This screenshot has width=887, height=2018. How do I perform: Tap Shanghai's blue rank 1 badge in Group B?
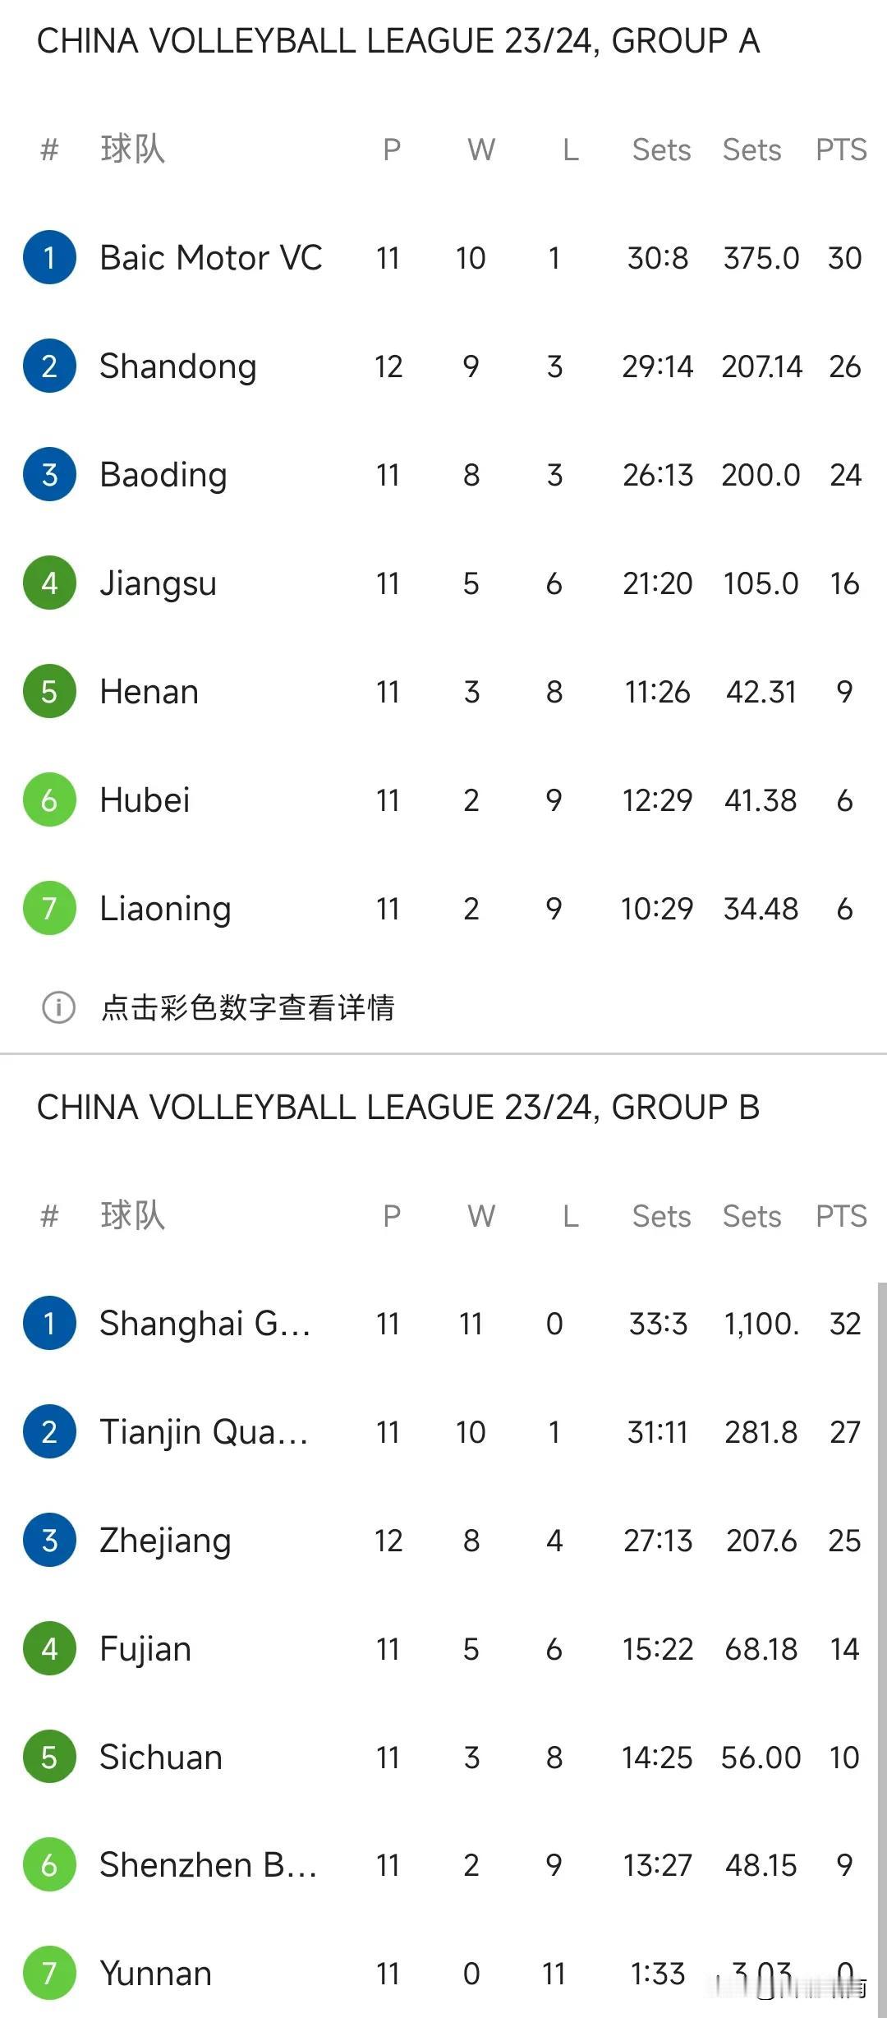(x=49, y=1324)
